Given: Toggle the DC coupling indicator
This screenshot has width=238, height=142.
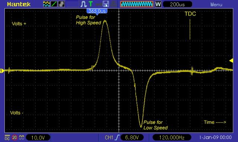Looking at the screenshot, I should (x=7, y=138).
